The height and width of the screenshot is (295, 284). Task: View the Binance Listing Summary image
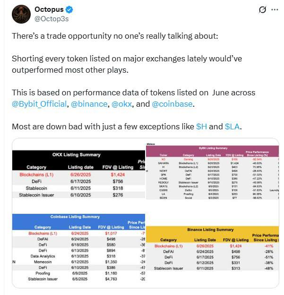(x=213, y=248)
